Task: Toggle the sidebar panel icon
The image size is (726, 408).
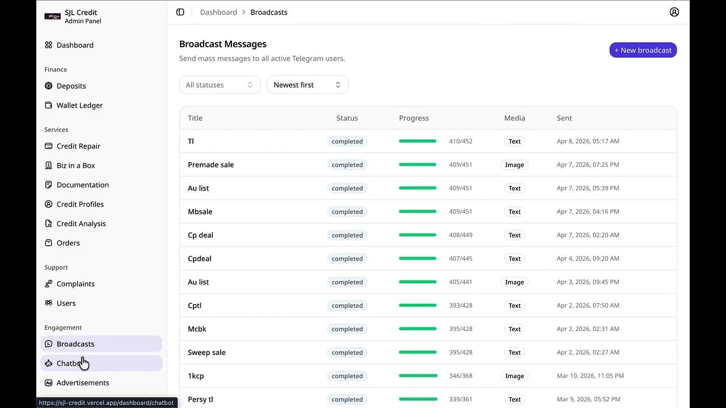Action: [x=180, y=12]
